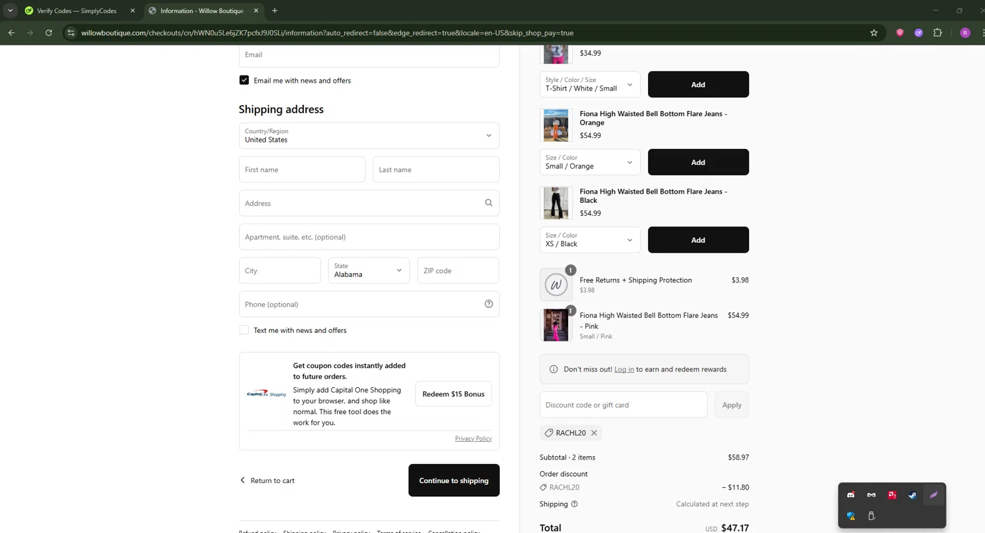Click the First name field
This screenshot has width=985, height=533.
coord(302,169)
